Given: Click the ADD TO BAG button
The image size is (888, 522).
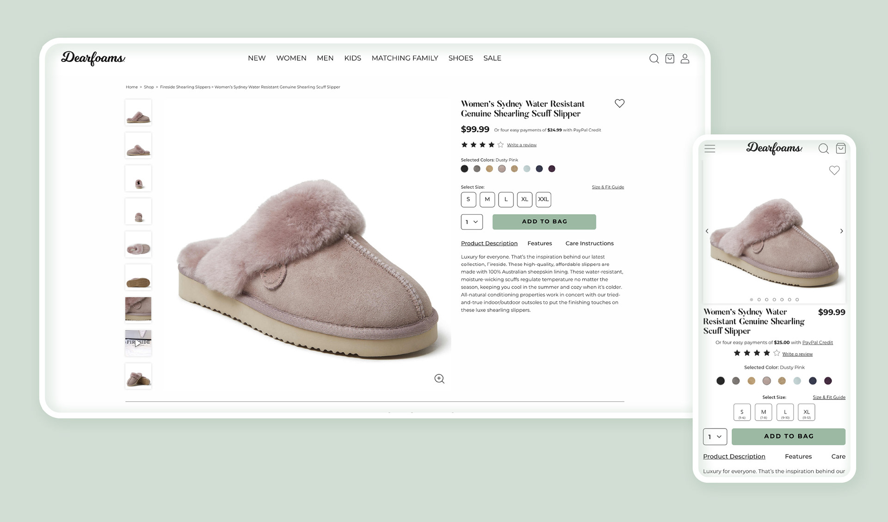Looking at the screenshot, I should click(x=544, y=222).
